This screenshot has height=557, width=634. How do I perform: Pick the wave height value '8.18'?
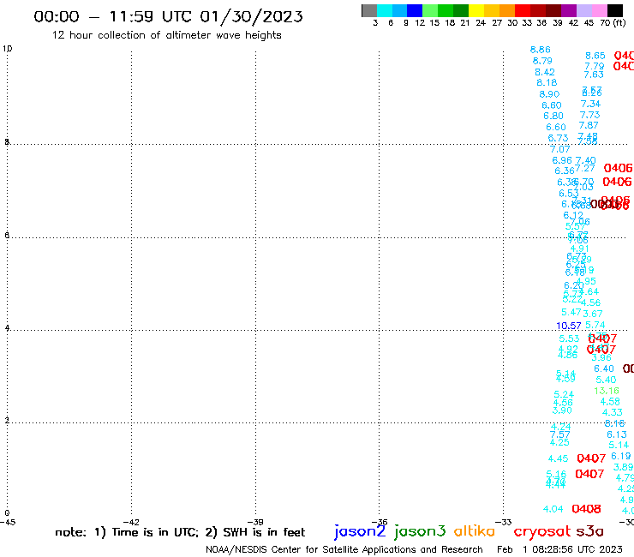[547, 82]
